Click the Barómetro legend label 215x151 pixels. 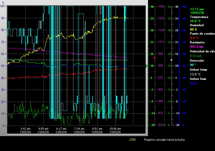(x=197, y=42)
